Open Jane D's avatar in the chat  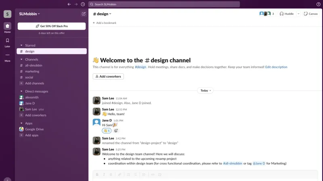[96, 123]
